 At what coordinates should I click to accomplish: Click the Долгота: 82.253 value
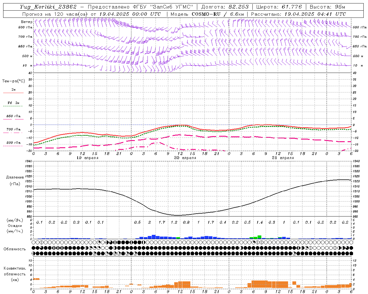point(225,7)
